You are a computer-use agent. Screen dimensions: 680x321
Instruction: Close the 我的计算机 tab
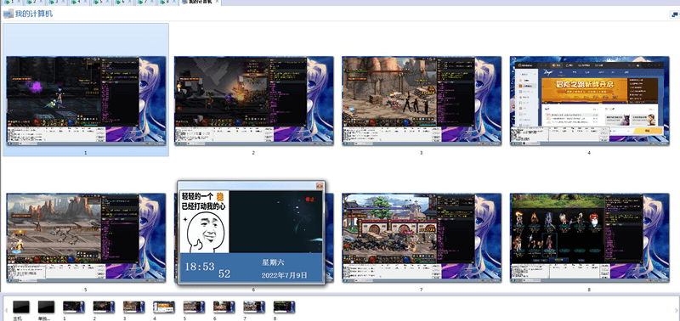pos(218,2)
